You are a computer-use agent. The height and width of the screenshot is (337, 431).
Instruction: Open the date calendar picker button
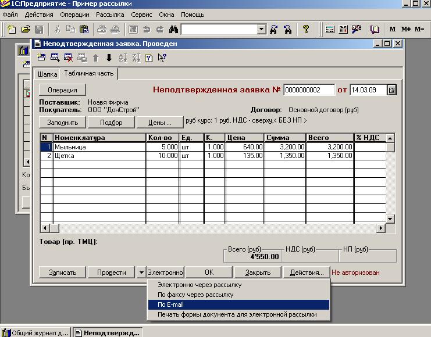click(x=391, y=90)
